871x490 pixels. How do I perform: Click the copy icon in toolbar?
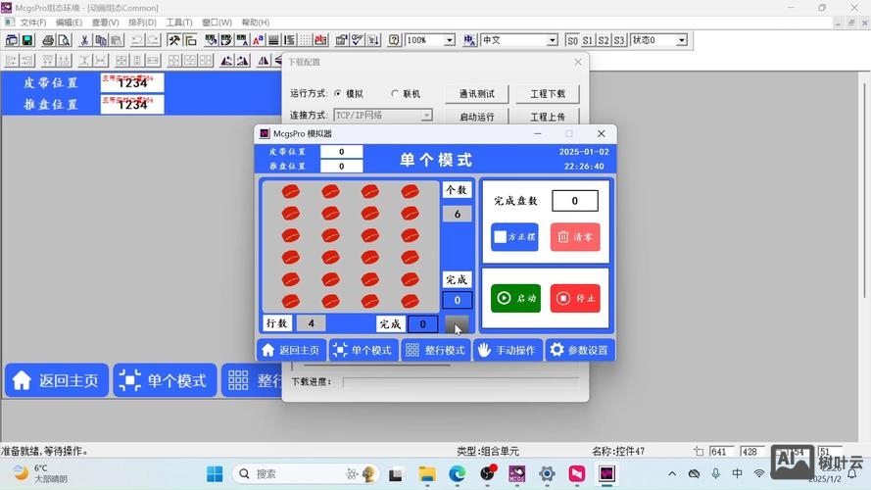point(101,40)
